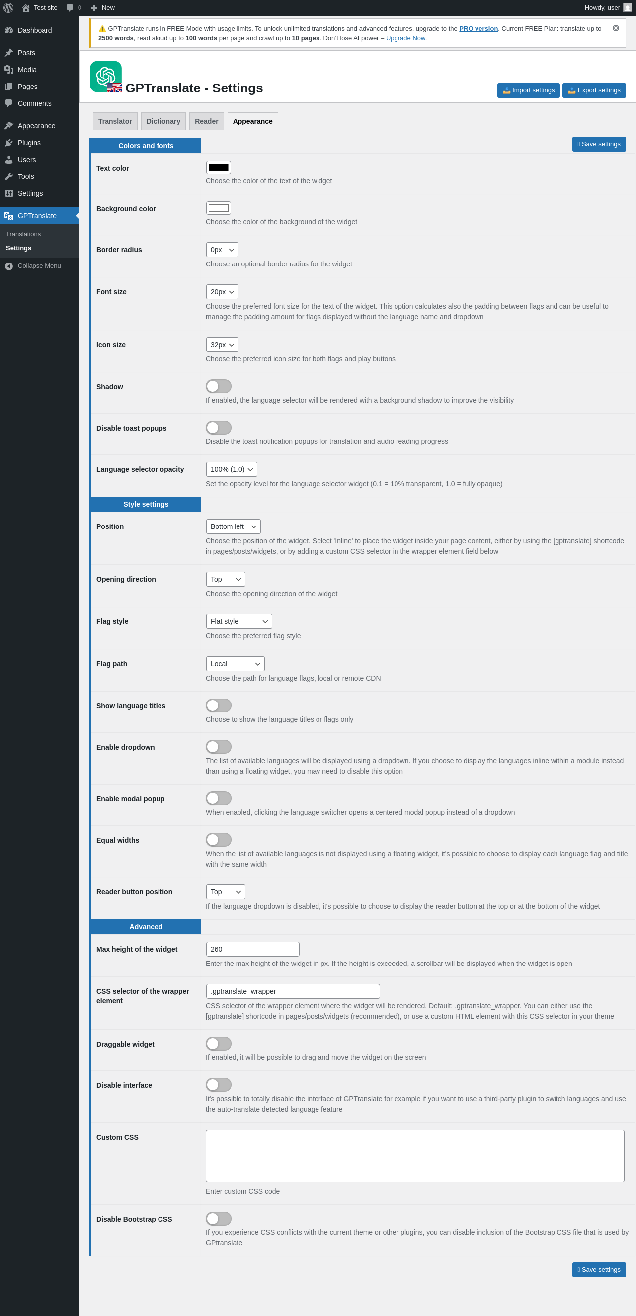This screenshot has width=636, height=1316.
Task: Click the Plugins plug icon
Action: pos(8,143)
